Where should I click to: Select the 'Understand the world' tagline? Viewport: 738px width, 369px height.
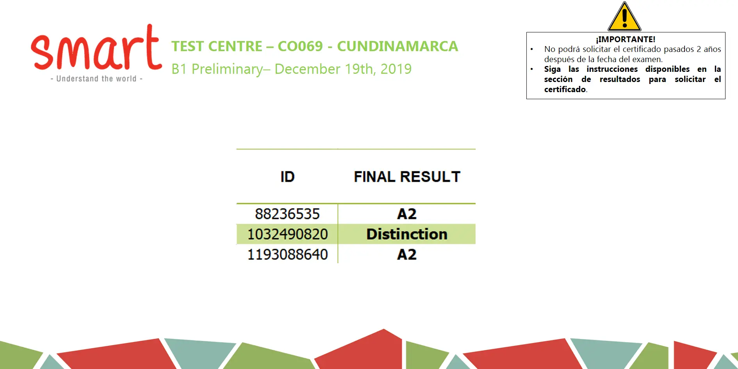point(96,78)
